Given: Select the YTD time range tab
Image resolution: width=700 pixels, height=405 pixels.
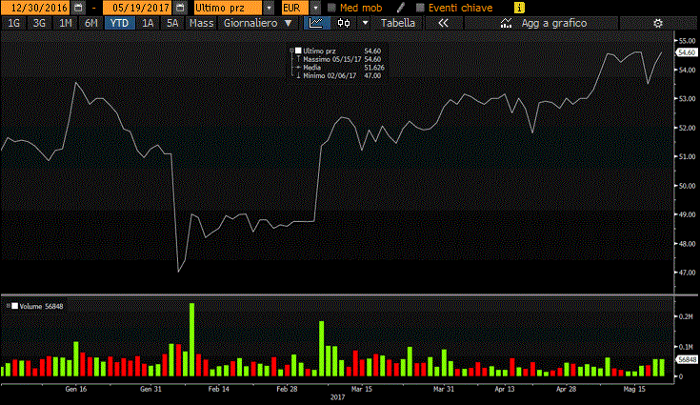Looking at the screenshot, I should [119, 22].
